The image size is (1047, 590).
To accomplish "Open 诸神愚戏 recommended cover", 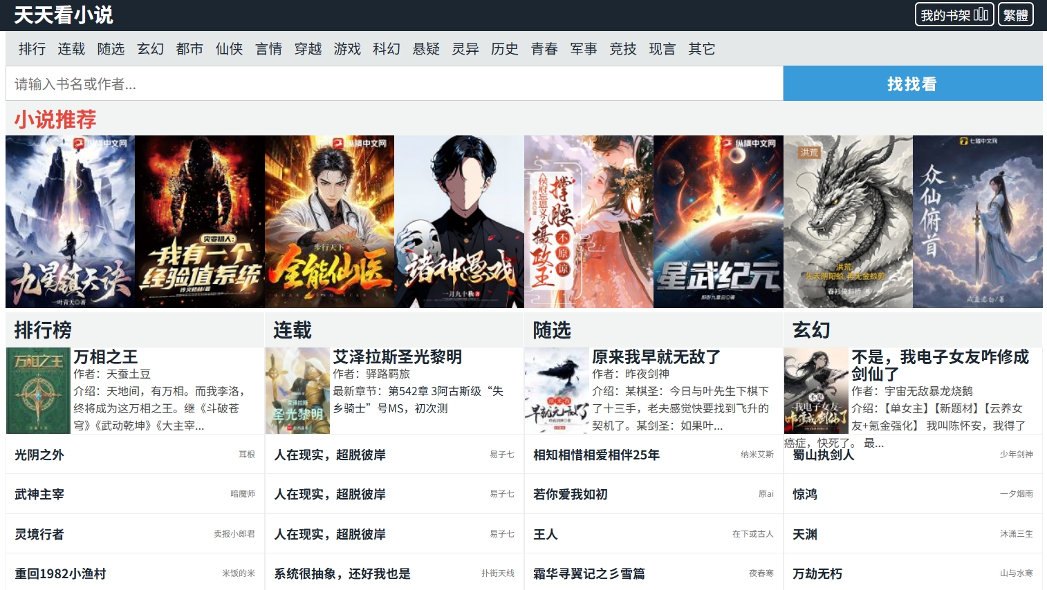I will [x=459, y=222].
